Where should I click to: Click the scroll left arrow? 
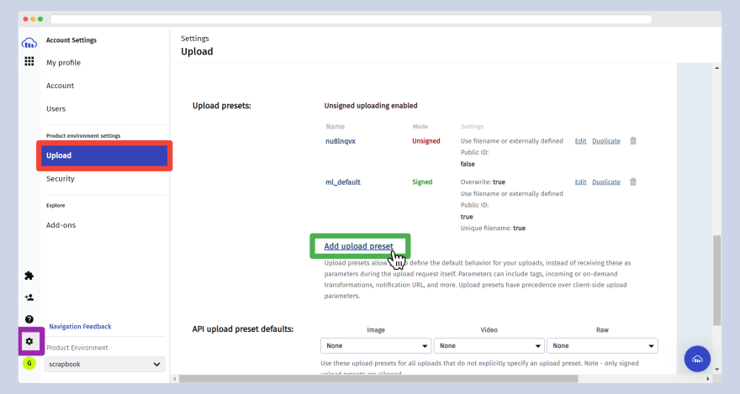point(175,379)
